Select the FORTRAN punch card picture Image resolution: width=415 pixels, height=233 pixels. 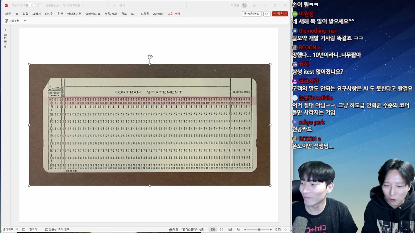pyautogui.click(x=150, y=125)
